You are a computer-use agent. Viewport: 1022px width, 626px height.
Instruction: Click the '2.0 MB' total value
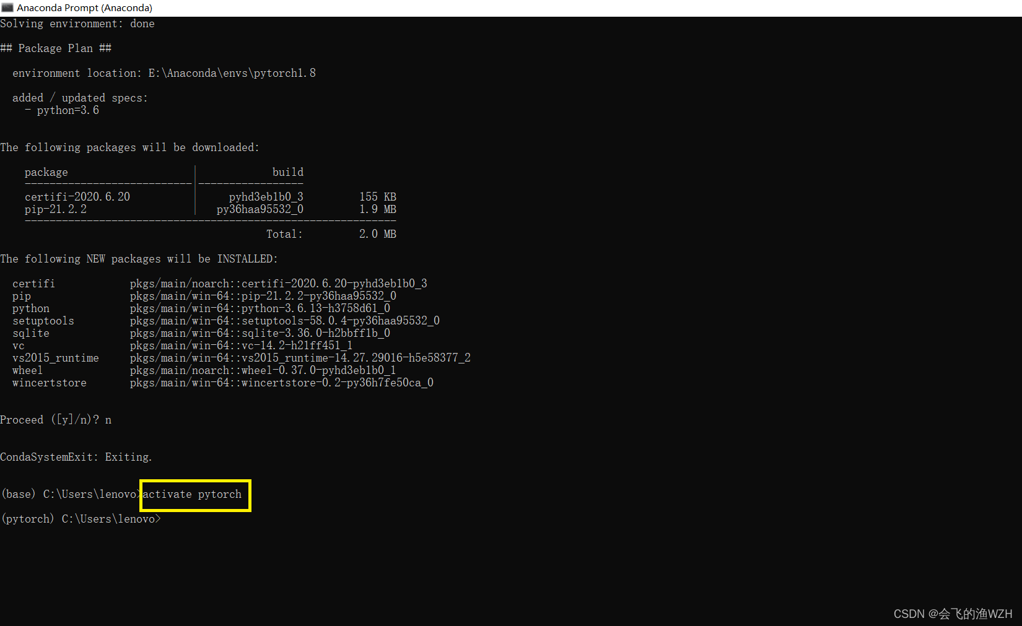click(378, 234)
